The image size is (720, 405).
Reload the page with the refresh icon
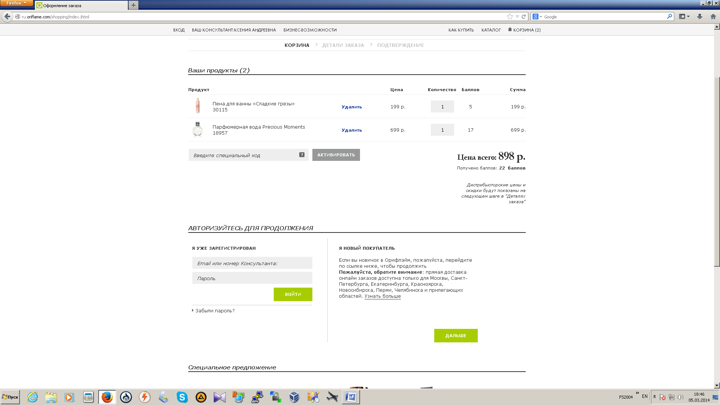pos(523,16)
